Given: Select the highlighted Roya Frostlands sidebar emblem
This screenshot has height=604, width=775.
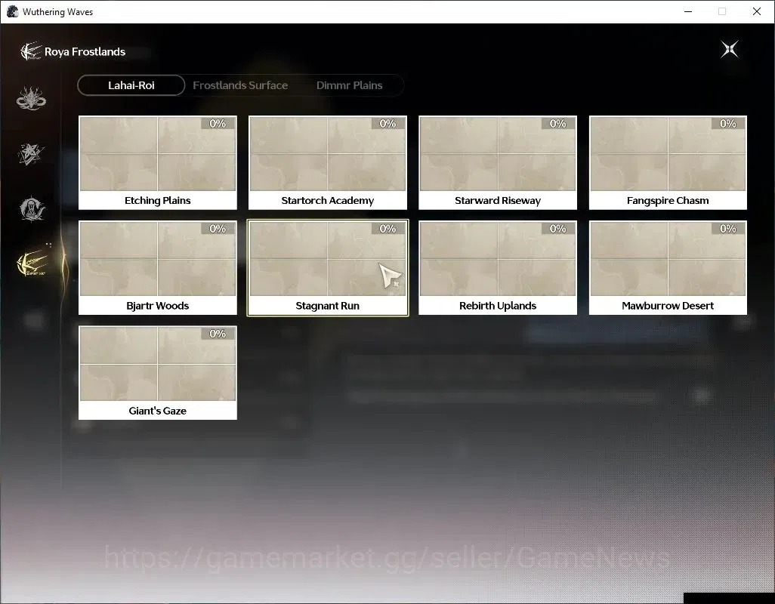Looking at the screenshot, I should [32, 264].
